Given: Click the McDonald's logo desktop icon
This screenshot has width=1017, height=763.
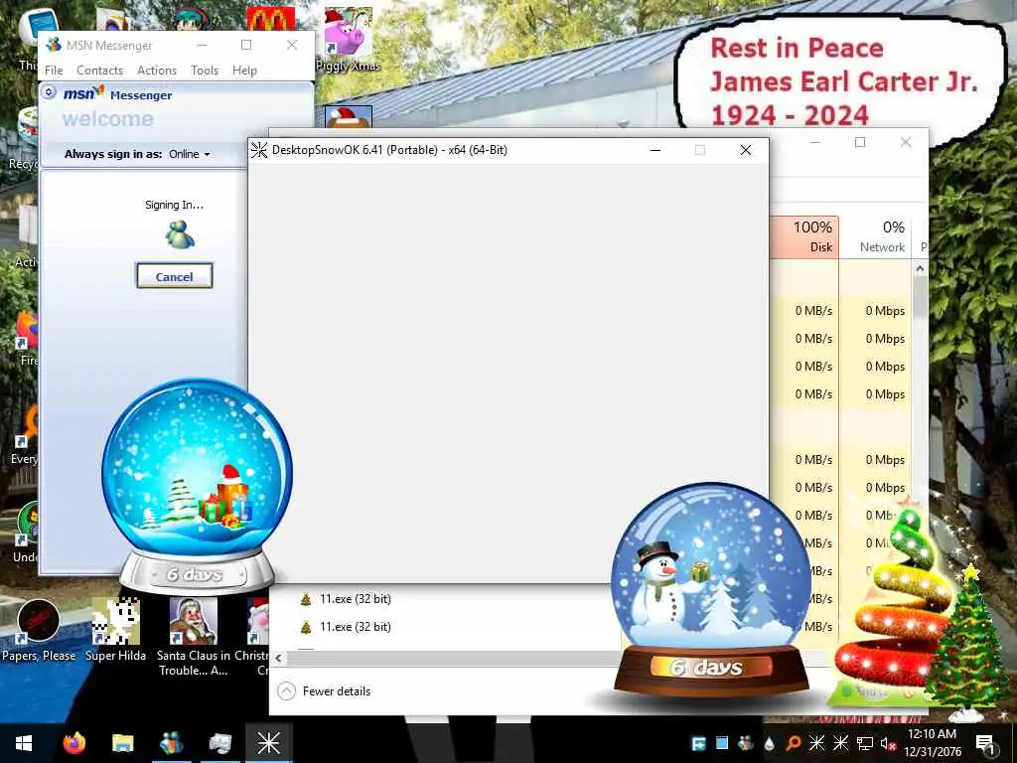Looking at the screenshot, I should pyautogui.click(x=271, y=20).
